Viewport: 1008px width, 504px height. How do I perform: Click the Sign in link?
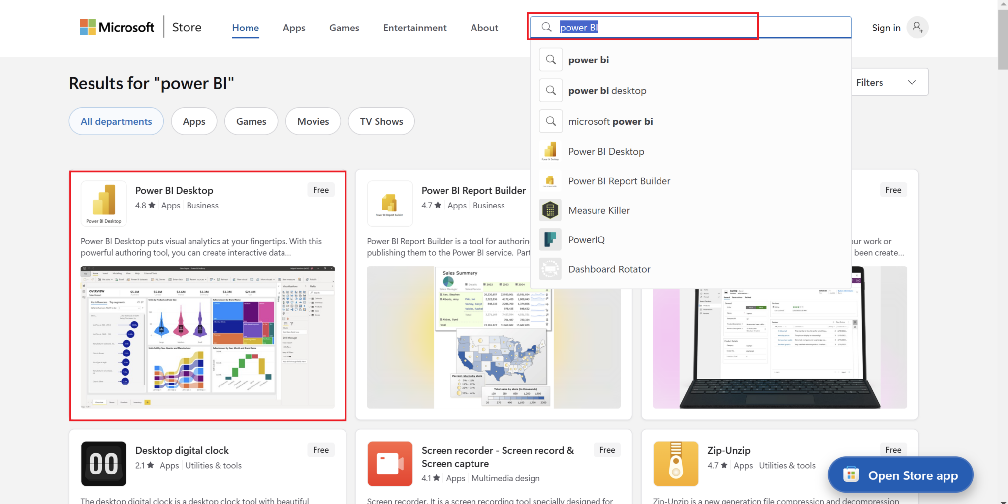click(x=885, y=28)
